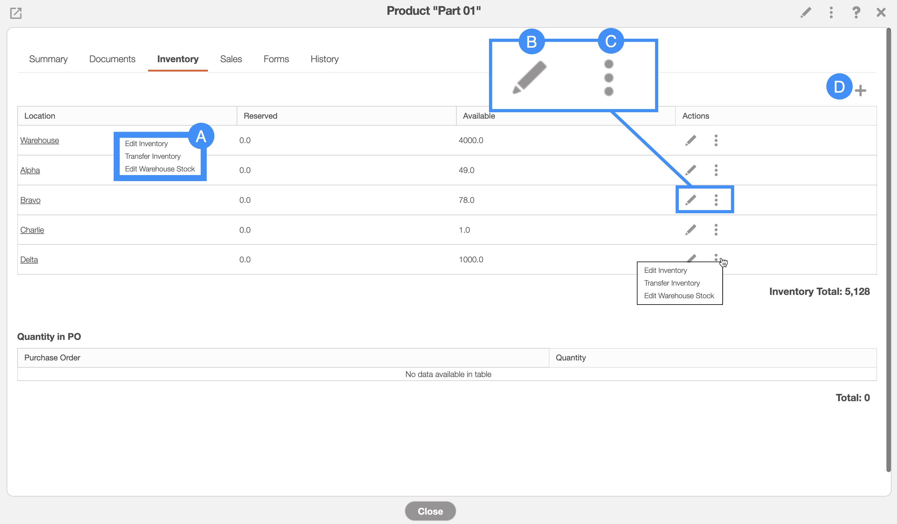Click the edit pencil in the product header

tap(805, 12)
